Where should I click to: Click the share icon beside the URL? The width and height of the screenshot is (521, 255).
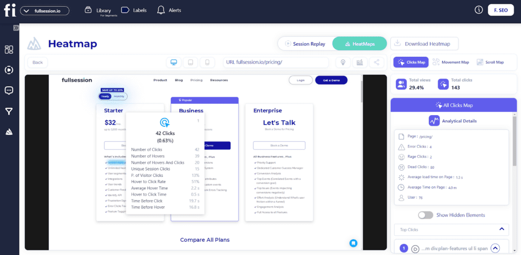point(377,62)
